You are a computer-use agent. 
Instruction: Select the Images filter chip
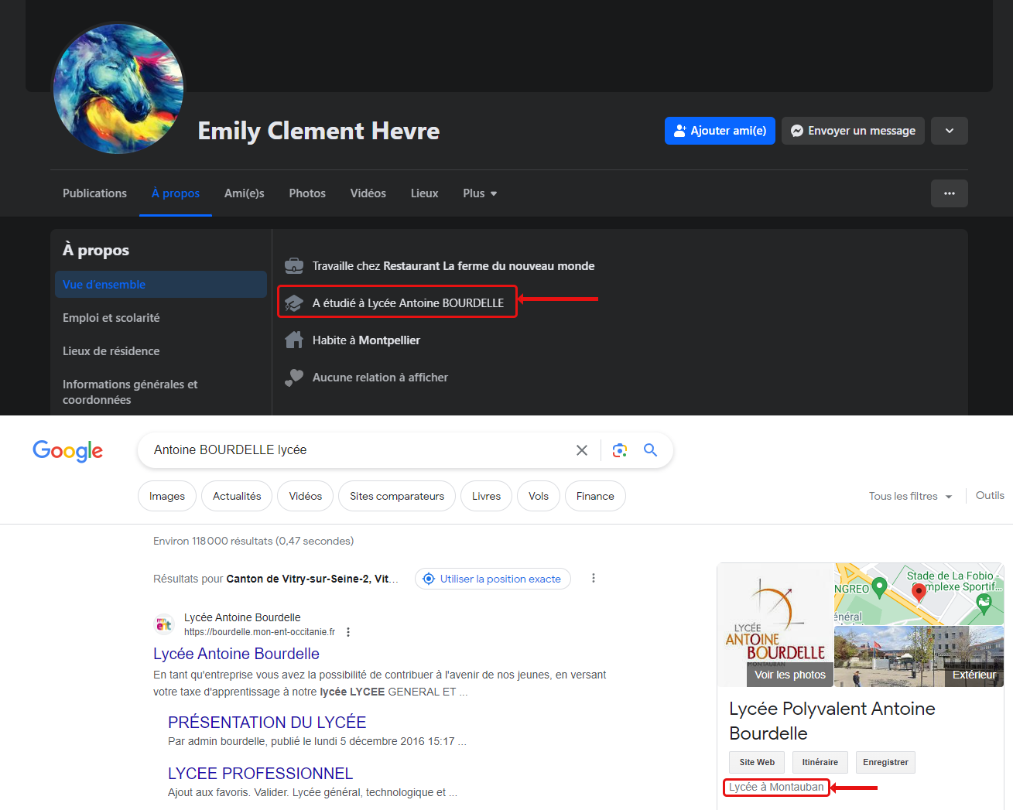[167, 496]
